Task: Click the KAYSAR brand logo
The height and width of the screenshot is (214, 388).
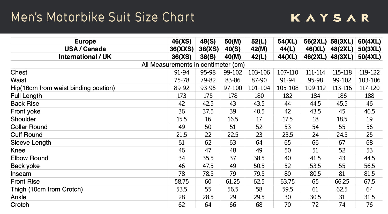Action: [x=330, y=18]
